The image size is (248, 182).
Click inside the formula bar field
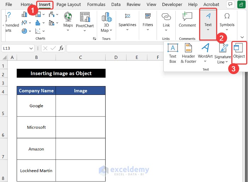coord(115,48)
